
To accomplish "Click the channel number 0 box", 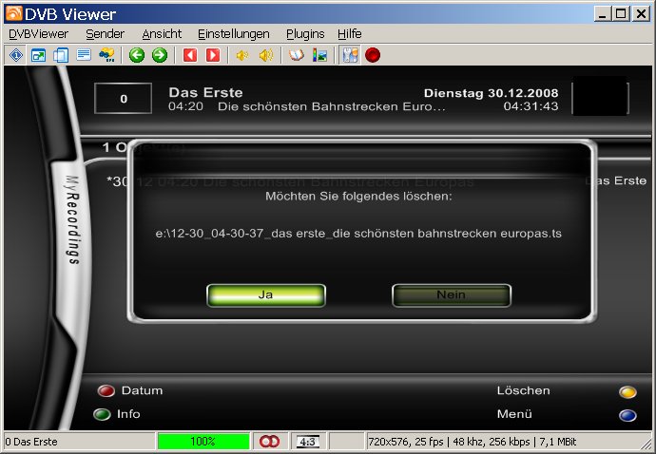I will [124, 99].
